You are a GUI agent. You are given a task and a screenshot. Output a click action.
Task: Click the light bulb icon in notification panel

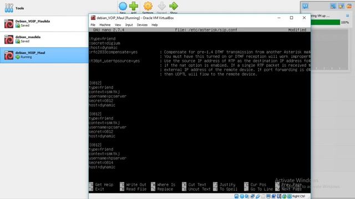(x=341, y=6)
